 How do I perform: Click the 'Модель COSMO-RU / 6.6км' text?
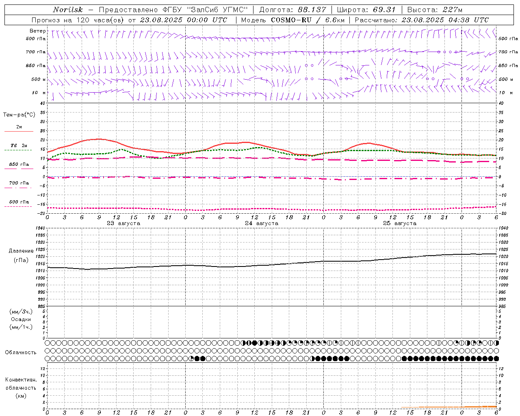(x=292, y=20)
